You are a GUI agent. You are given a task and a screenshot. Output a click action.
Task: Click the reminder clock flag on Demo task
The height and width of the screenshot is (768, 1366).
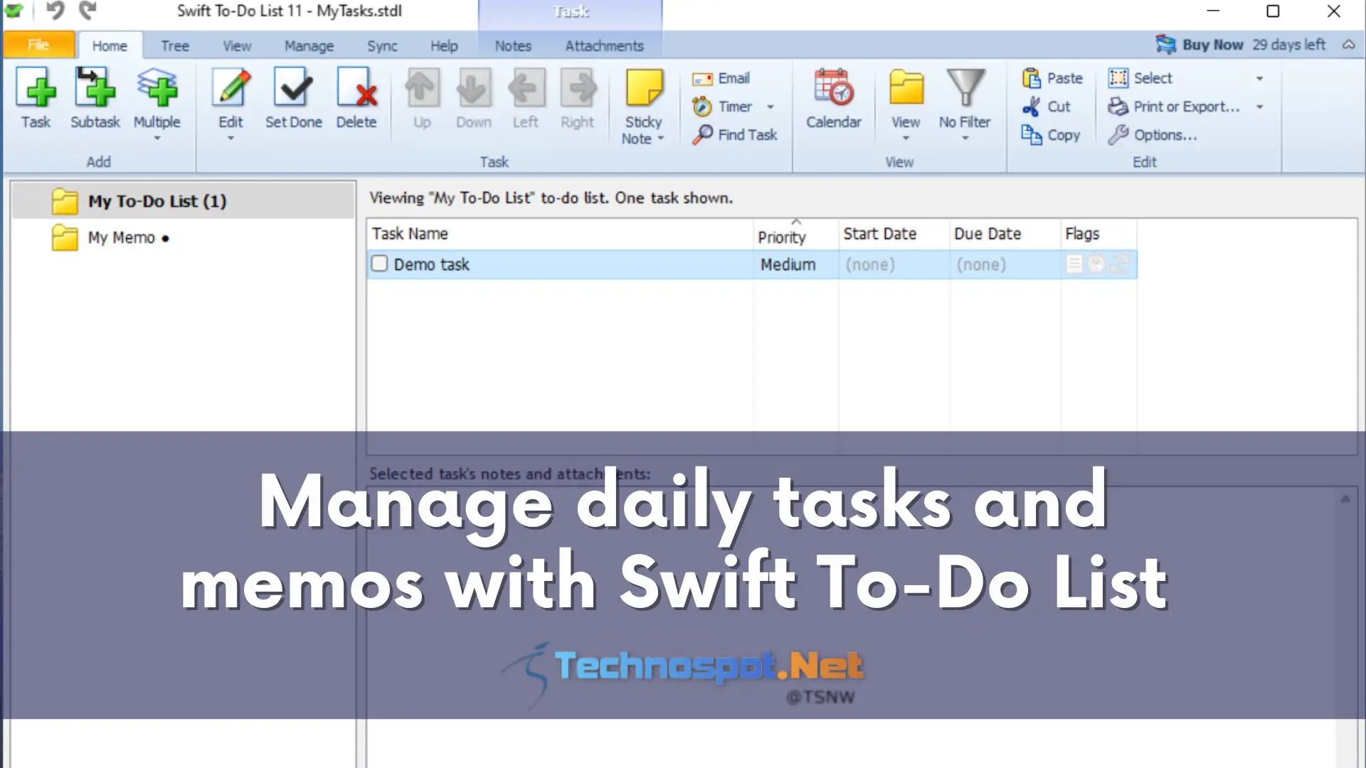tap(1096, 264)
